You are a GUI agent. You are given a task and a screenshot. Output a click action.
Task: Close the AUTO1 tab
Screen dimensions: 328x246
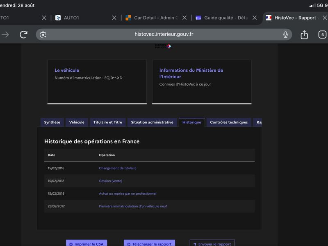(114, 18)
